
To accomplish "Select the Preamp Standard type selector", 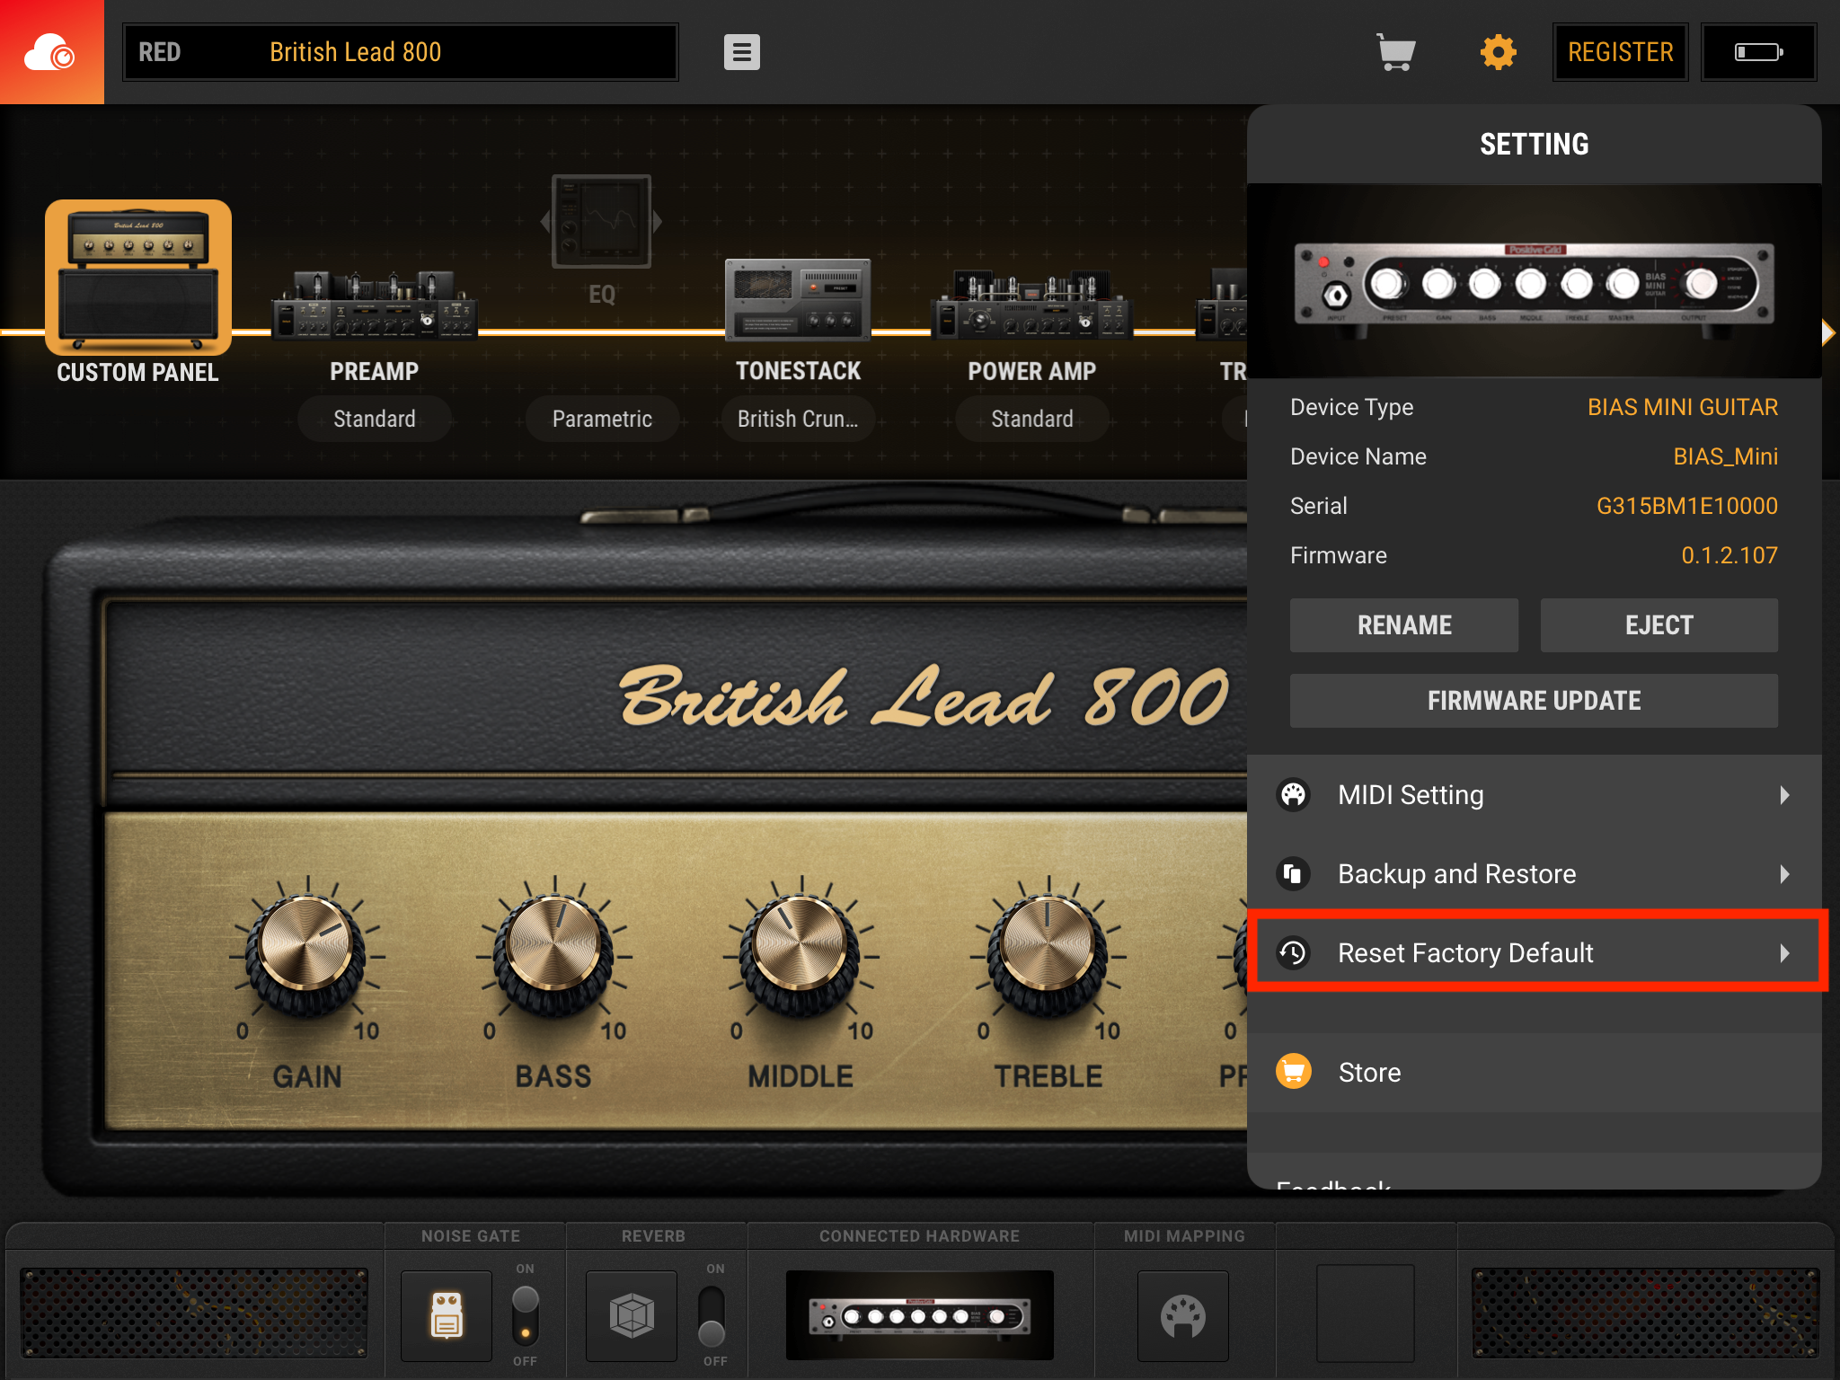I will tap(374, 419).
